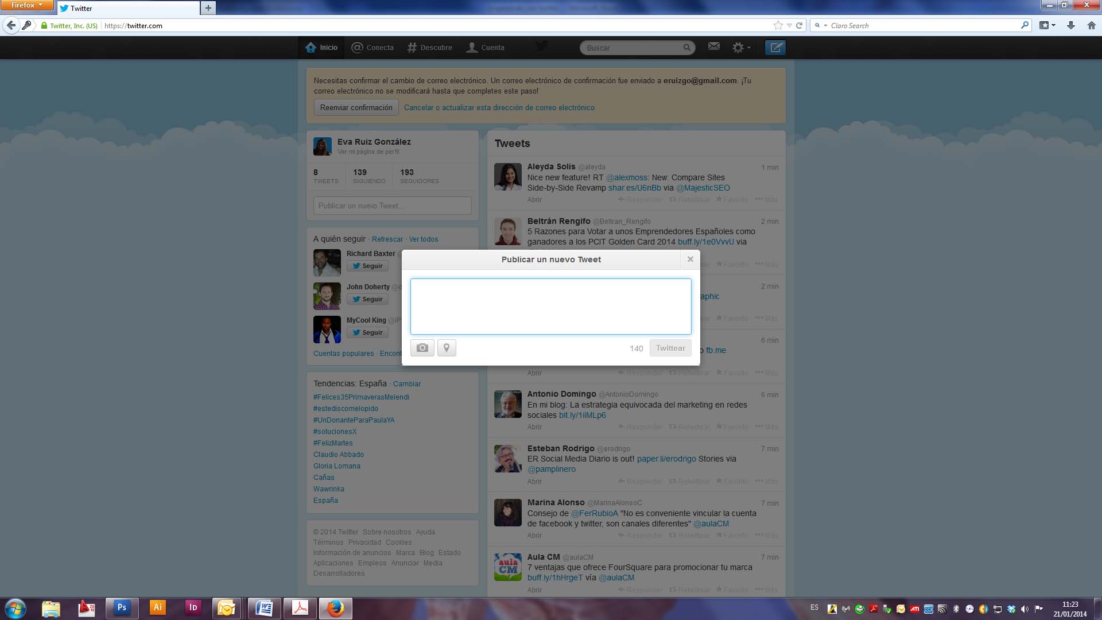
Task: Close the new Tweet dialog
Action: click(x=690, y=259)
